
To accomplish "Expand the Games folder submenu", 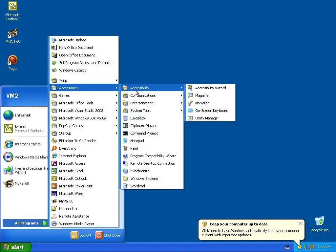I will tap(84, 95).
